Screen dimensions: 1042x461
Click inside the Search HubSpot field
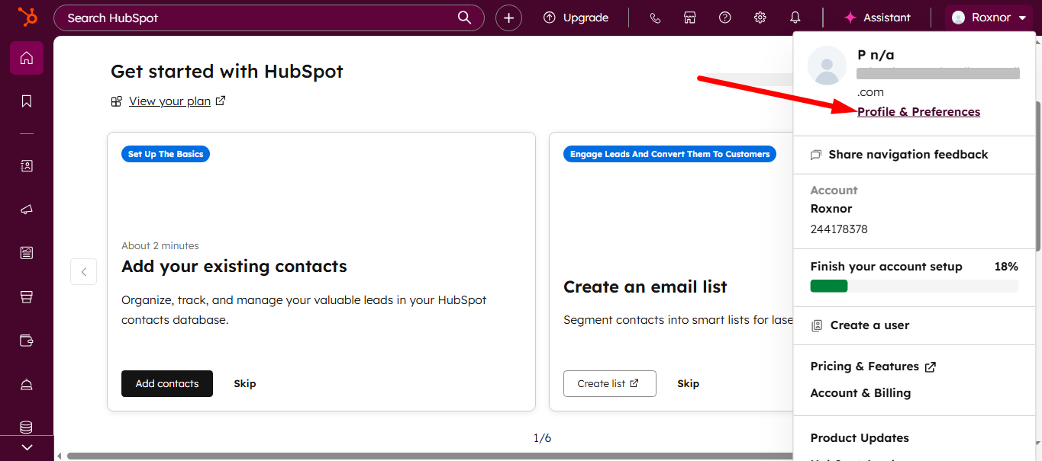pos(267,17)
